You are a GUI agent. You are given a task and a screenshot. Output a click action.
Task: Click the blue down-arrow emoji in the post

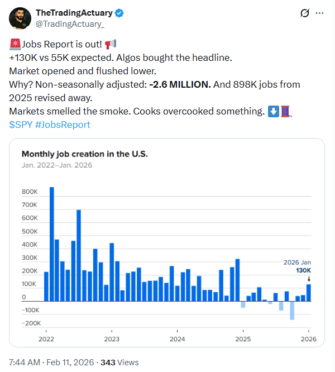tap(274, 111)
